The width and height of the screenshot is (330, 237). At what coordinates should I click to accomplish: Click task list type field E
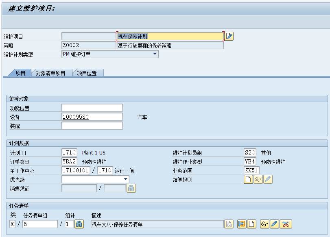12,224
